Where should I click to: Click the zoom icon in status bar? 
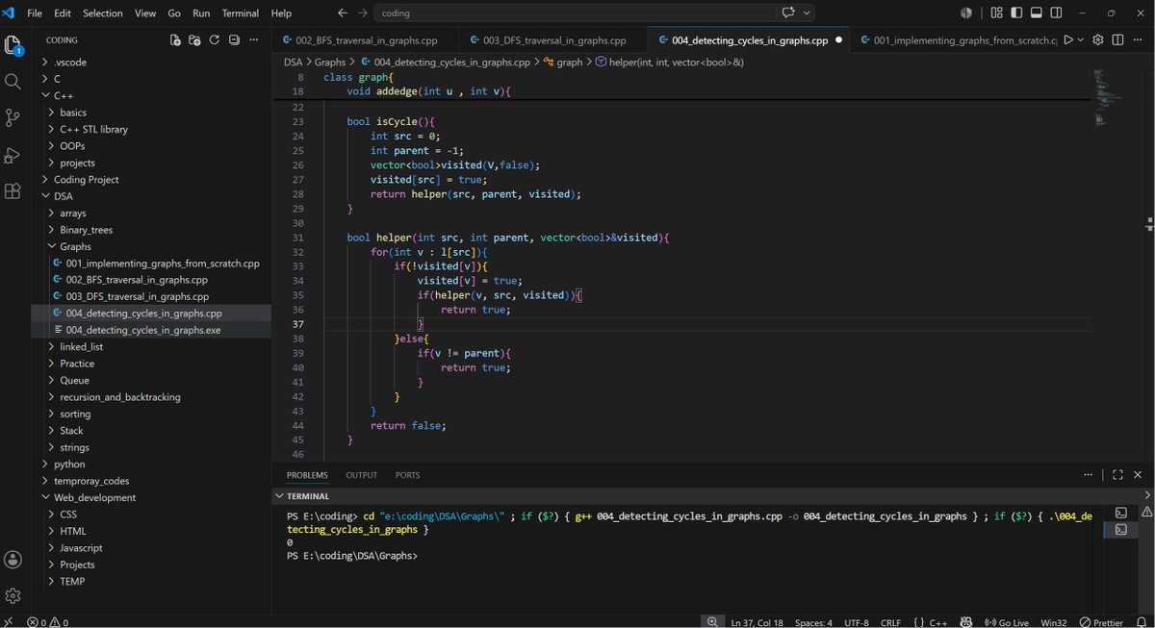[712, 621]
